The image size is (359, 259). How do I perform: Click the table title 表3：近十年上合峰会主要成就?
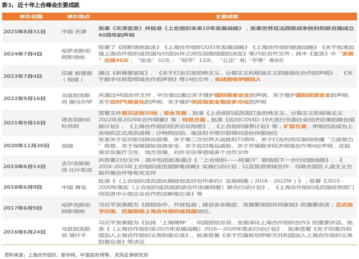(41, 5)
